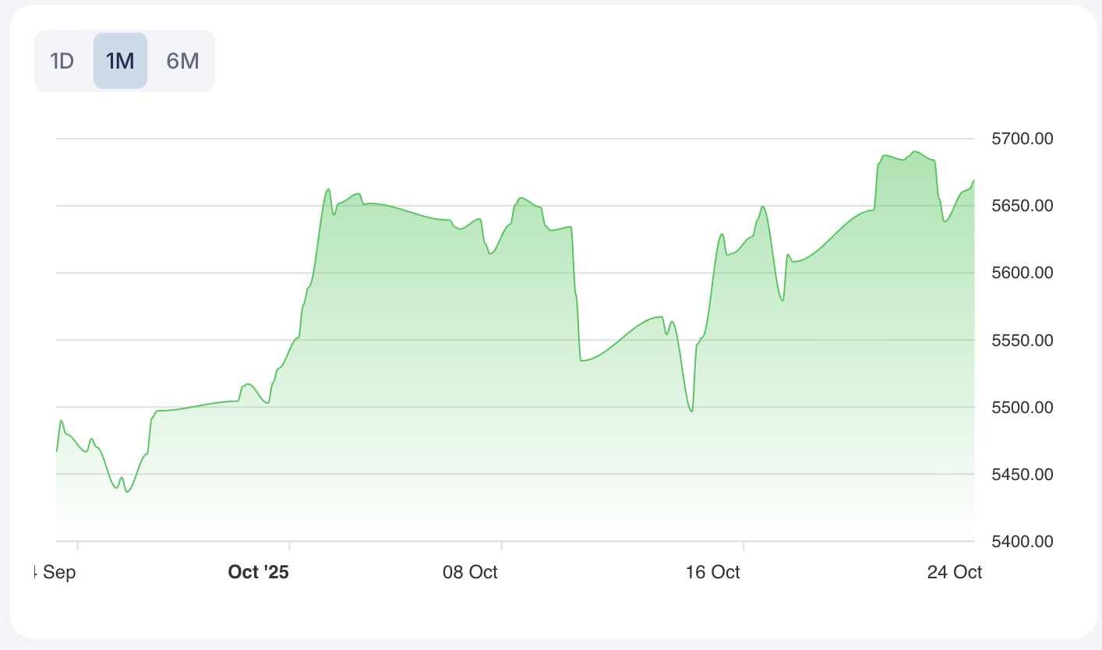Click the truncated Sep date label
The image size is (1102, 650).
point(55,572)
